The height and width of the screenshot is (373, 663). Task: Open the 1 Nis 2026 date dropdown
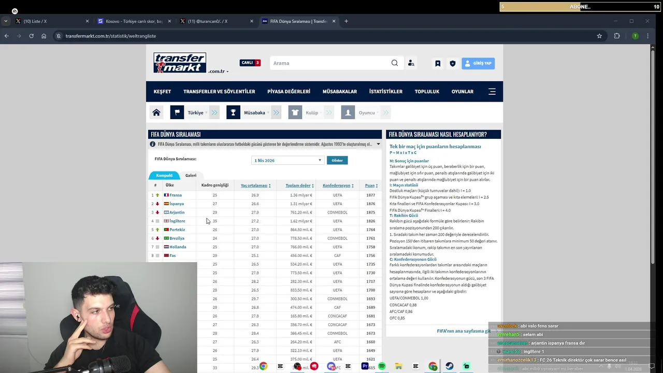pyautogui.click(x=287, y=161)
